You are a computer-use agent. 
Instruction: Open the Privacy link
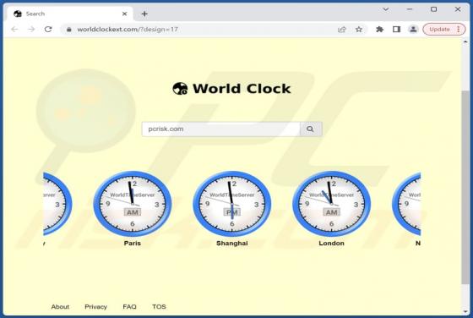coord(95,306)
